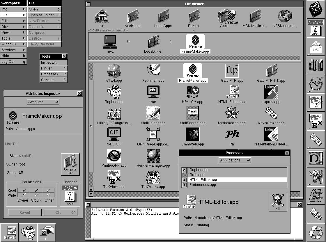Toggle Owner Read permission checkbox

pyautogui.click(x=24, y=190)
